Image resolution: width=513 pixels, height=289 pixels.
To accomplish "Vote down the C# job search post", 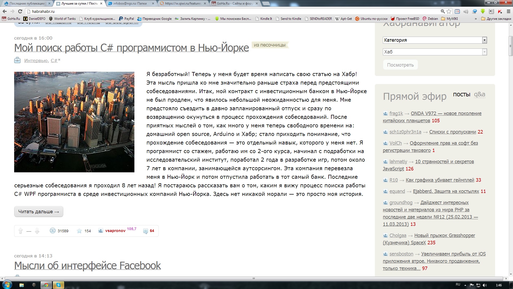I will coord(37,231).
